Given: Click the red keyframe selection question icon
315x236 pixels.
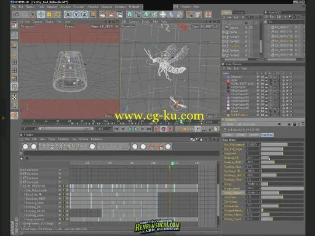Looking at the screenshot, I should [x=170, y=129].
